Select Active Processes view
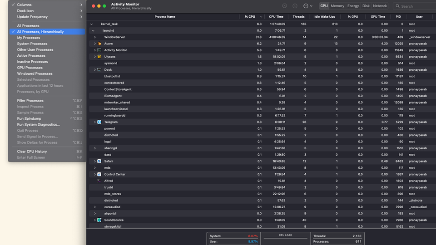Viewport: 436px width, 245px height. click(x=47, y=55)
